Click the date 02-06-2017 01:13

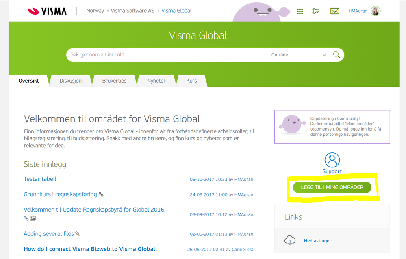208,234
